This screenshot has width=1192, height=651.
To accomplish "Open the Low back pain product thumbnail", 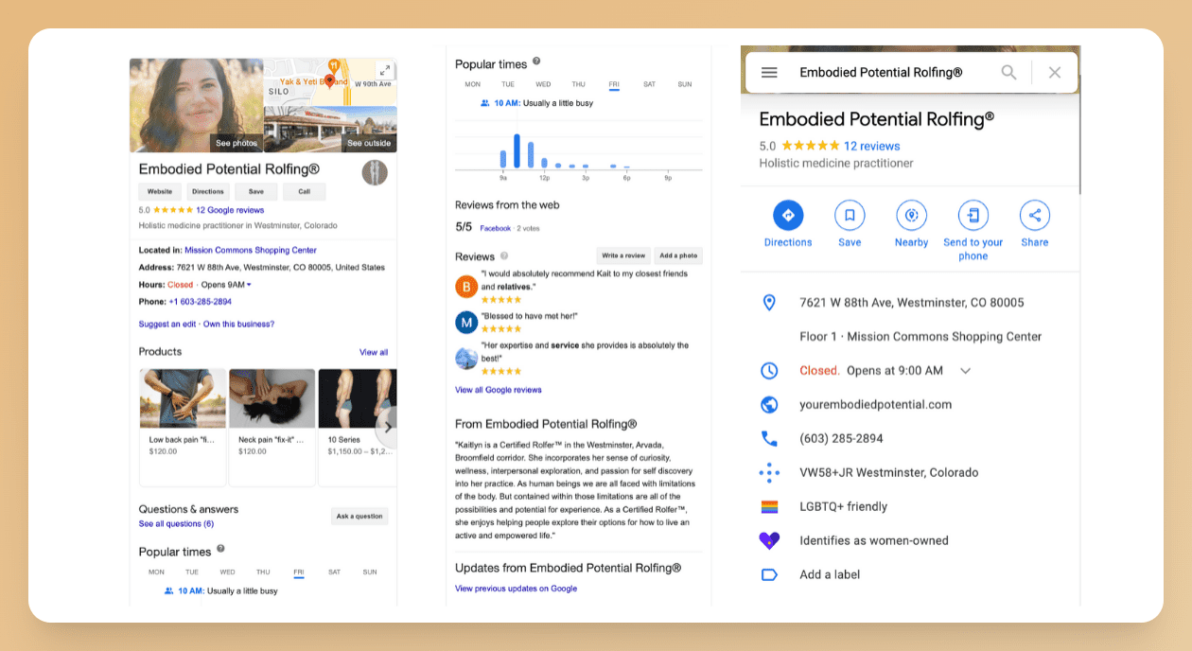I will [x=183, y=399].
